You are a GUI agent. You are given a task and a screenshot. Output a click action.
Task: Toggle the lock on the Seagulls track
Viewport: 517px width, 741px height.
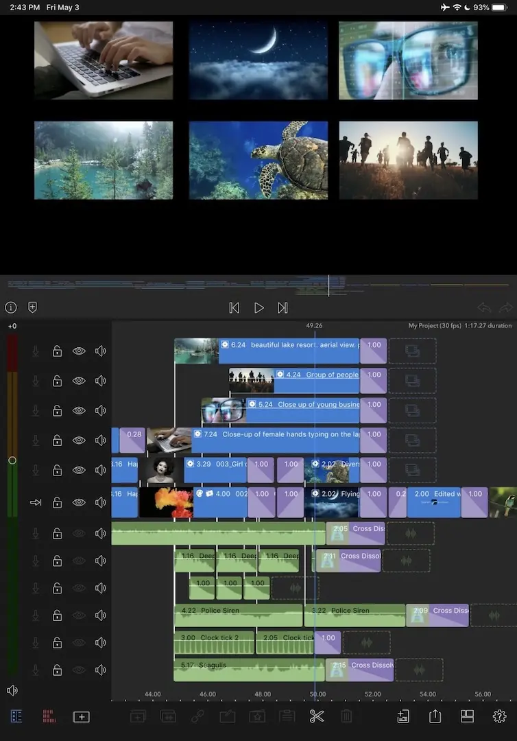coord(58,670)
